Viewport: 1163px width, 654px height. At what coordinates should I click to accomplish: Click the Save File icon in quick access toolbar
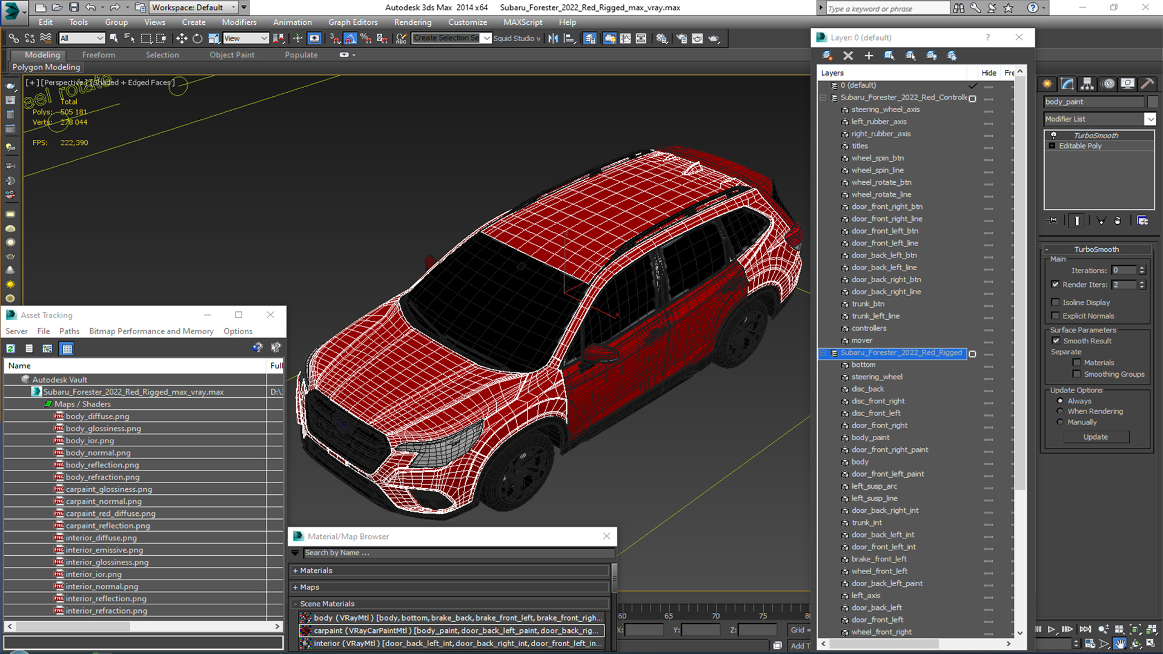[x=74, y=7]
